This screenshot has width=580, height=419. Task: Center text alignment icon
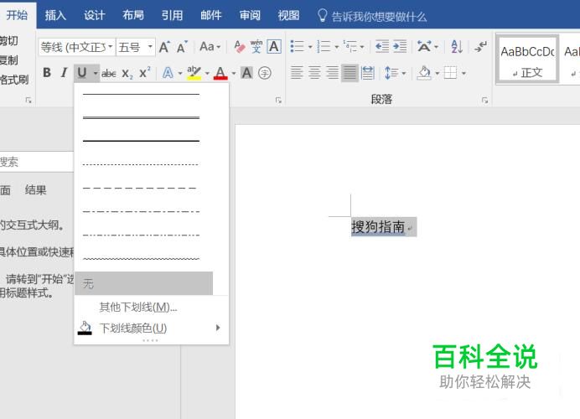click(315, 72)
